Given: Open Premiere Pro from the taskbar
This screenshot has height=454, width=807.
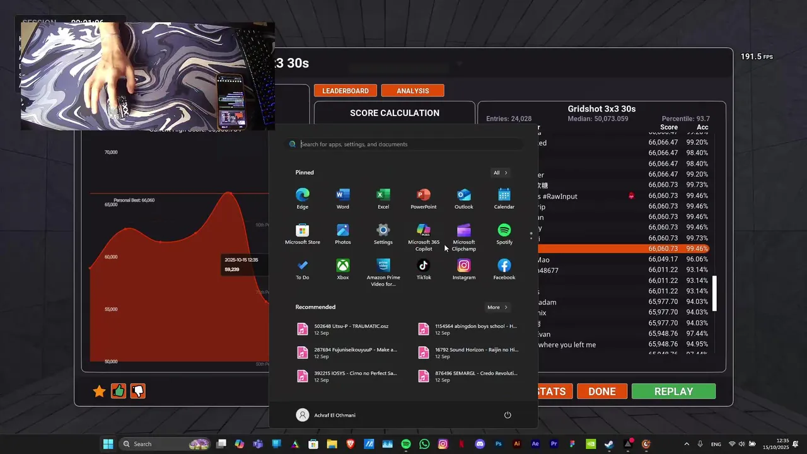Looking at the screenshot, I should click(x=554, y=444).
